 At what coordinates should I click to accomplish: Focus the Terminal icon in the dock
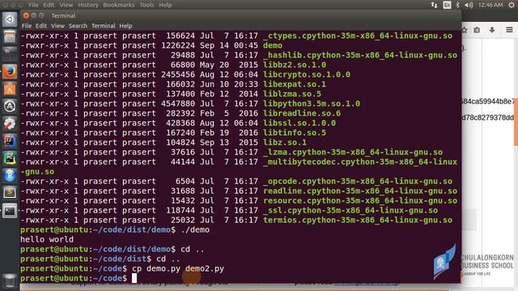pyautogui.click(x=10, y=210)
